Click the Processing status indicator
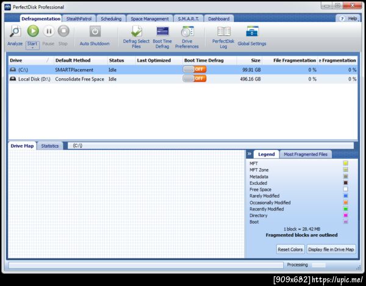 pos(306,265)
